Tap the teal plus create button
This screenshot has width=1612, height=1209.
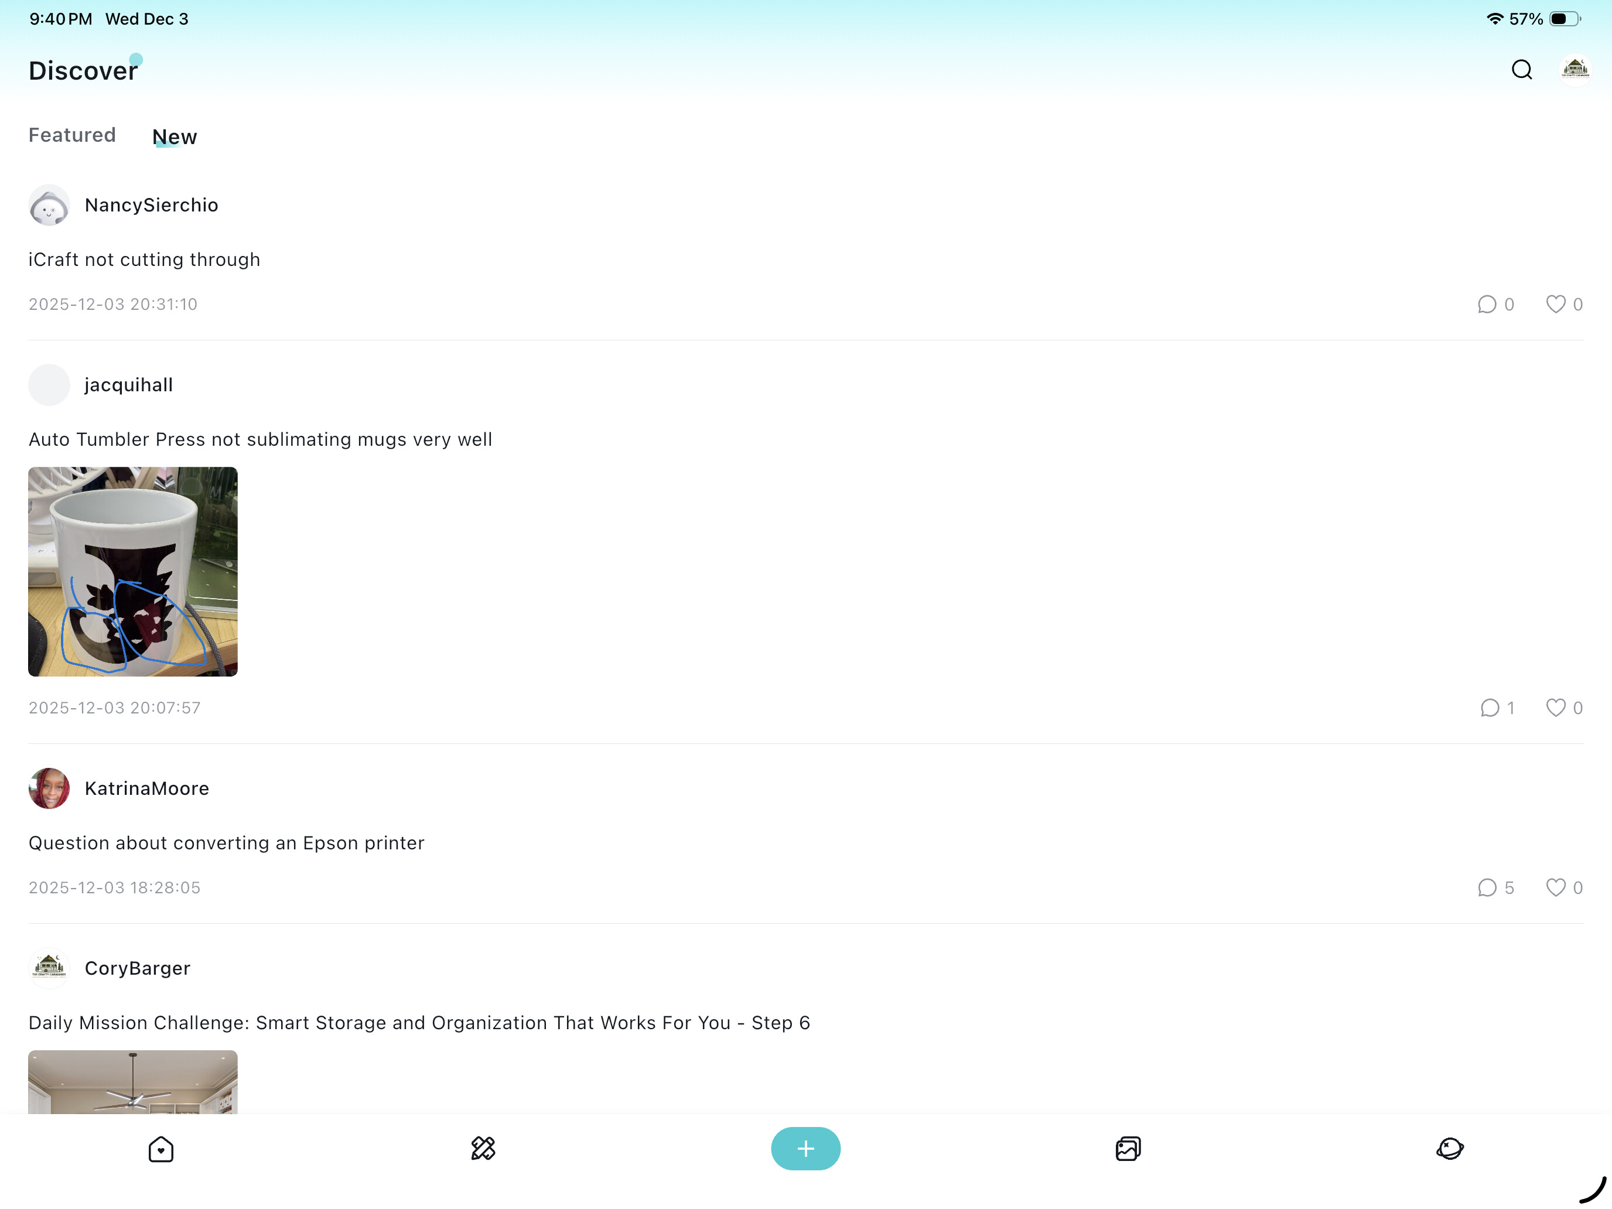tap(805, 1149)
